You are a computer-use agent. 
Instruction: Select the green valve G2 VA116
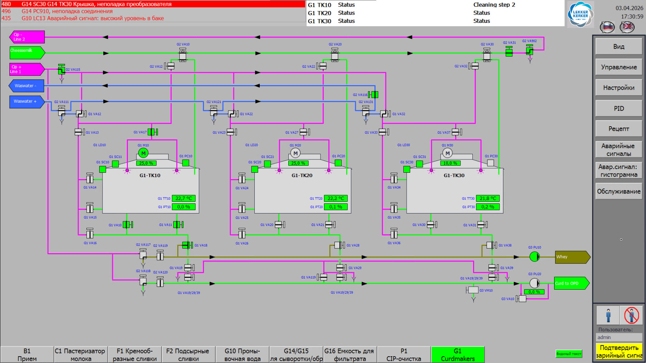(373, 94)
